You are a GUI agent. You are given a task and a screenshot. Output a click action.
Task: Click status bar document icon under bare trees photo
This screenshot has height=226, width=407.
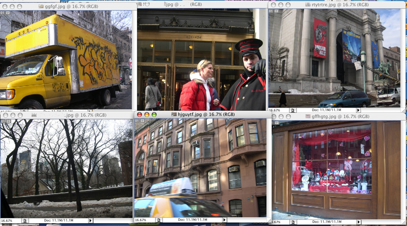[x=25, y=220]
